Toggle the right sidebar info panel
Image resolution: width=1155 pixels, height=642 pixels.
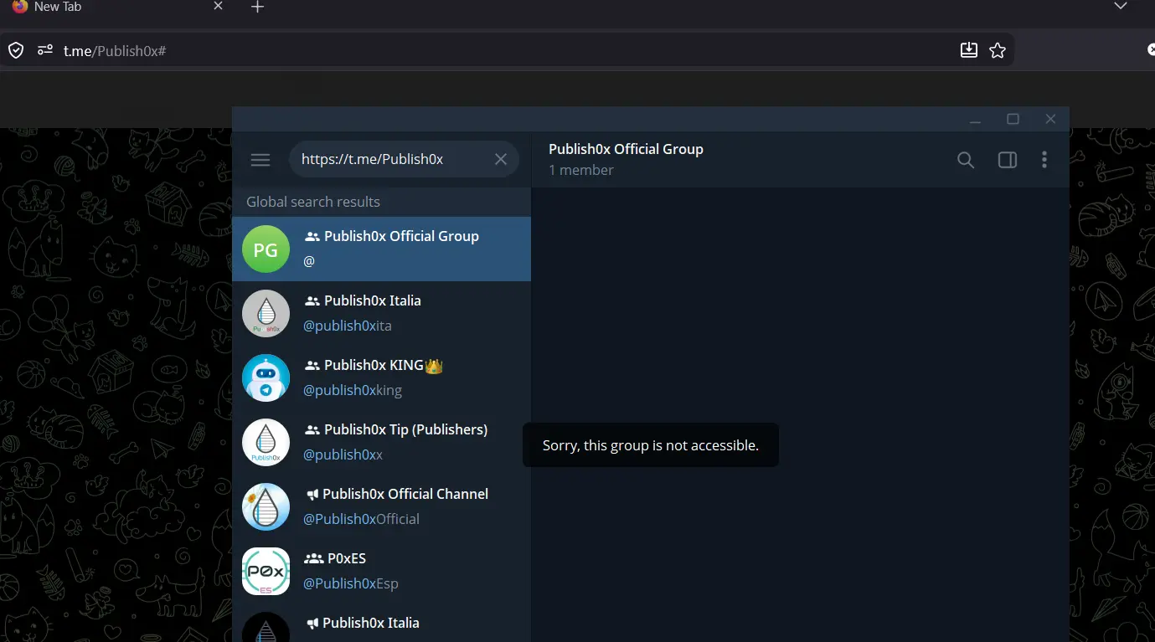(1008, 160)
